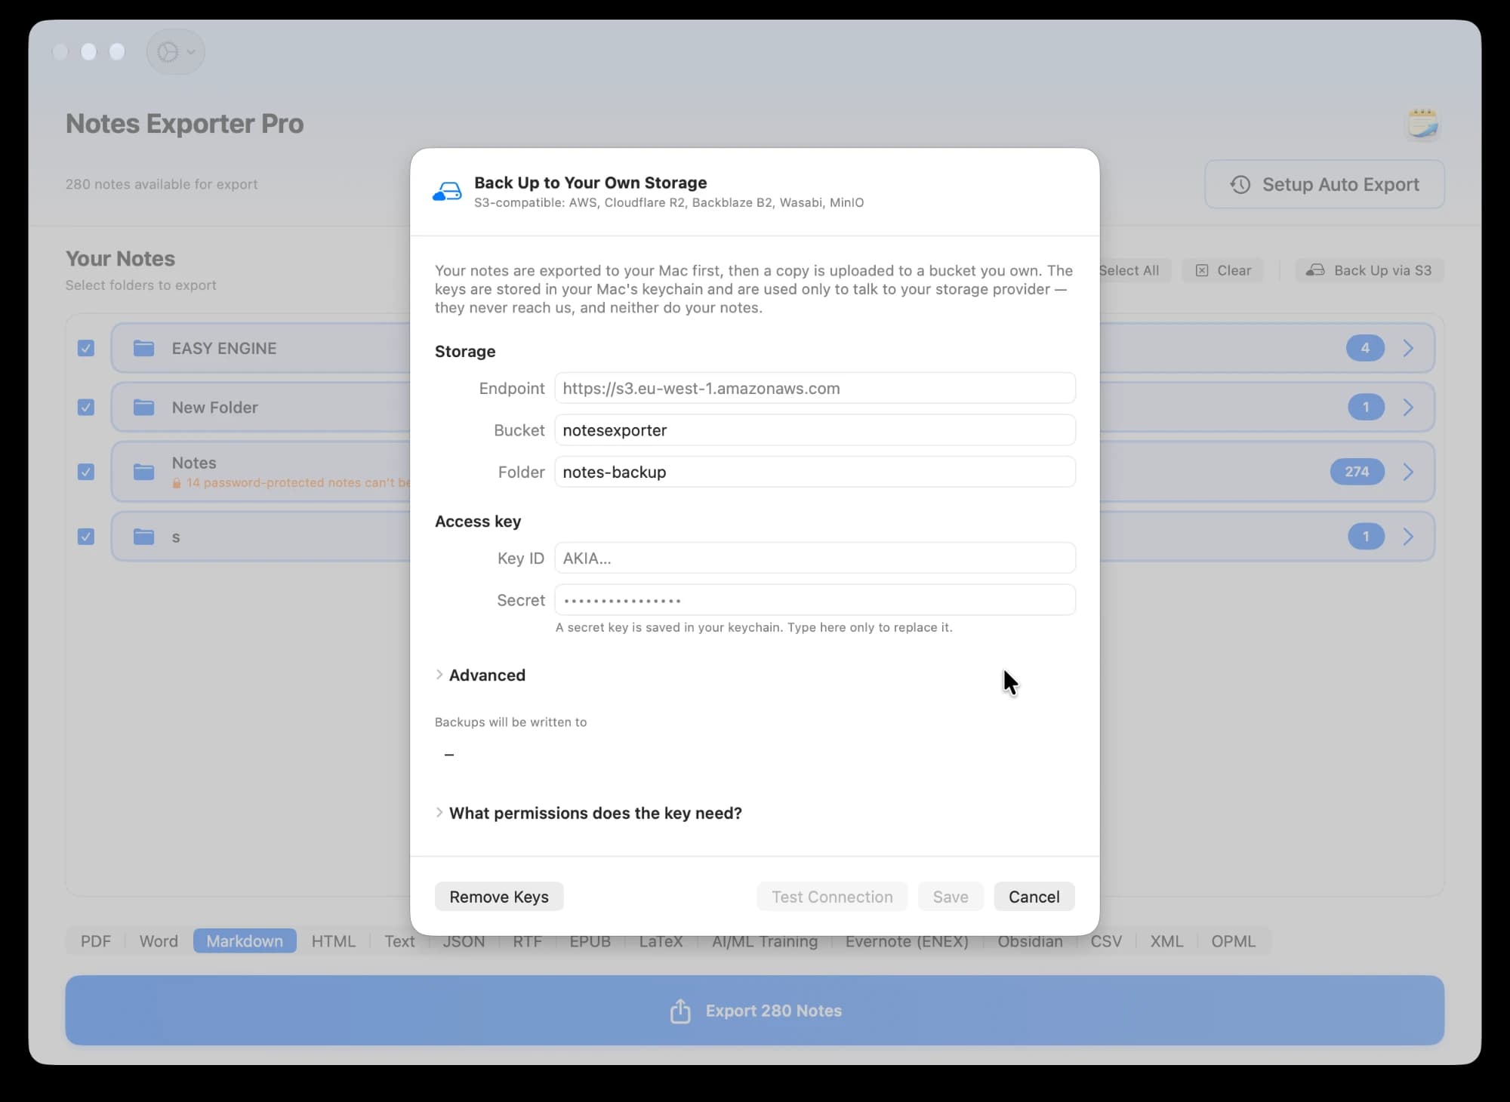The width and height of the screenshot is (1510, 1102).
Task: Click the note count badge 274
Action: [x=1357, y=472]
